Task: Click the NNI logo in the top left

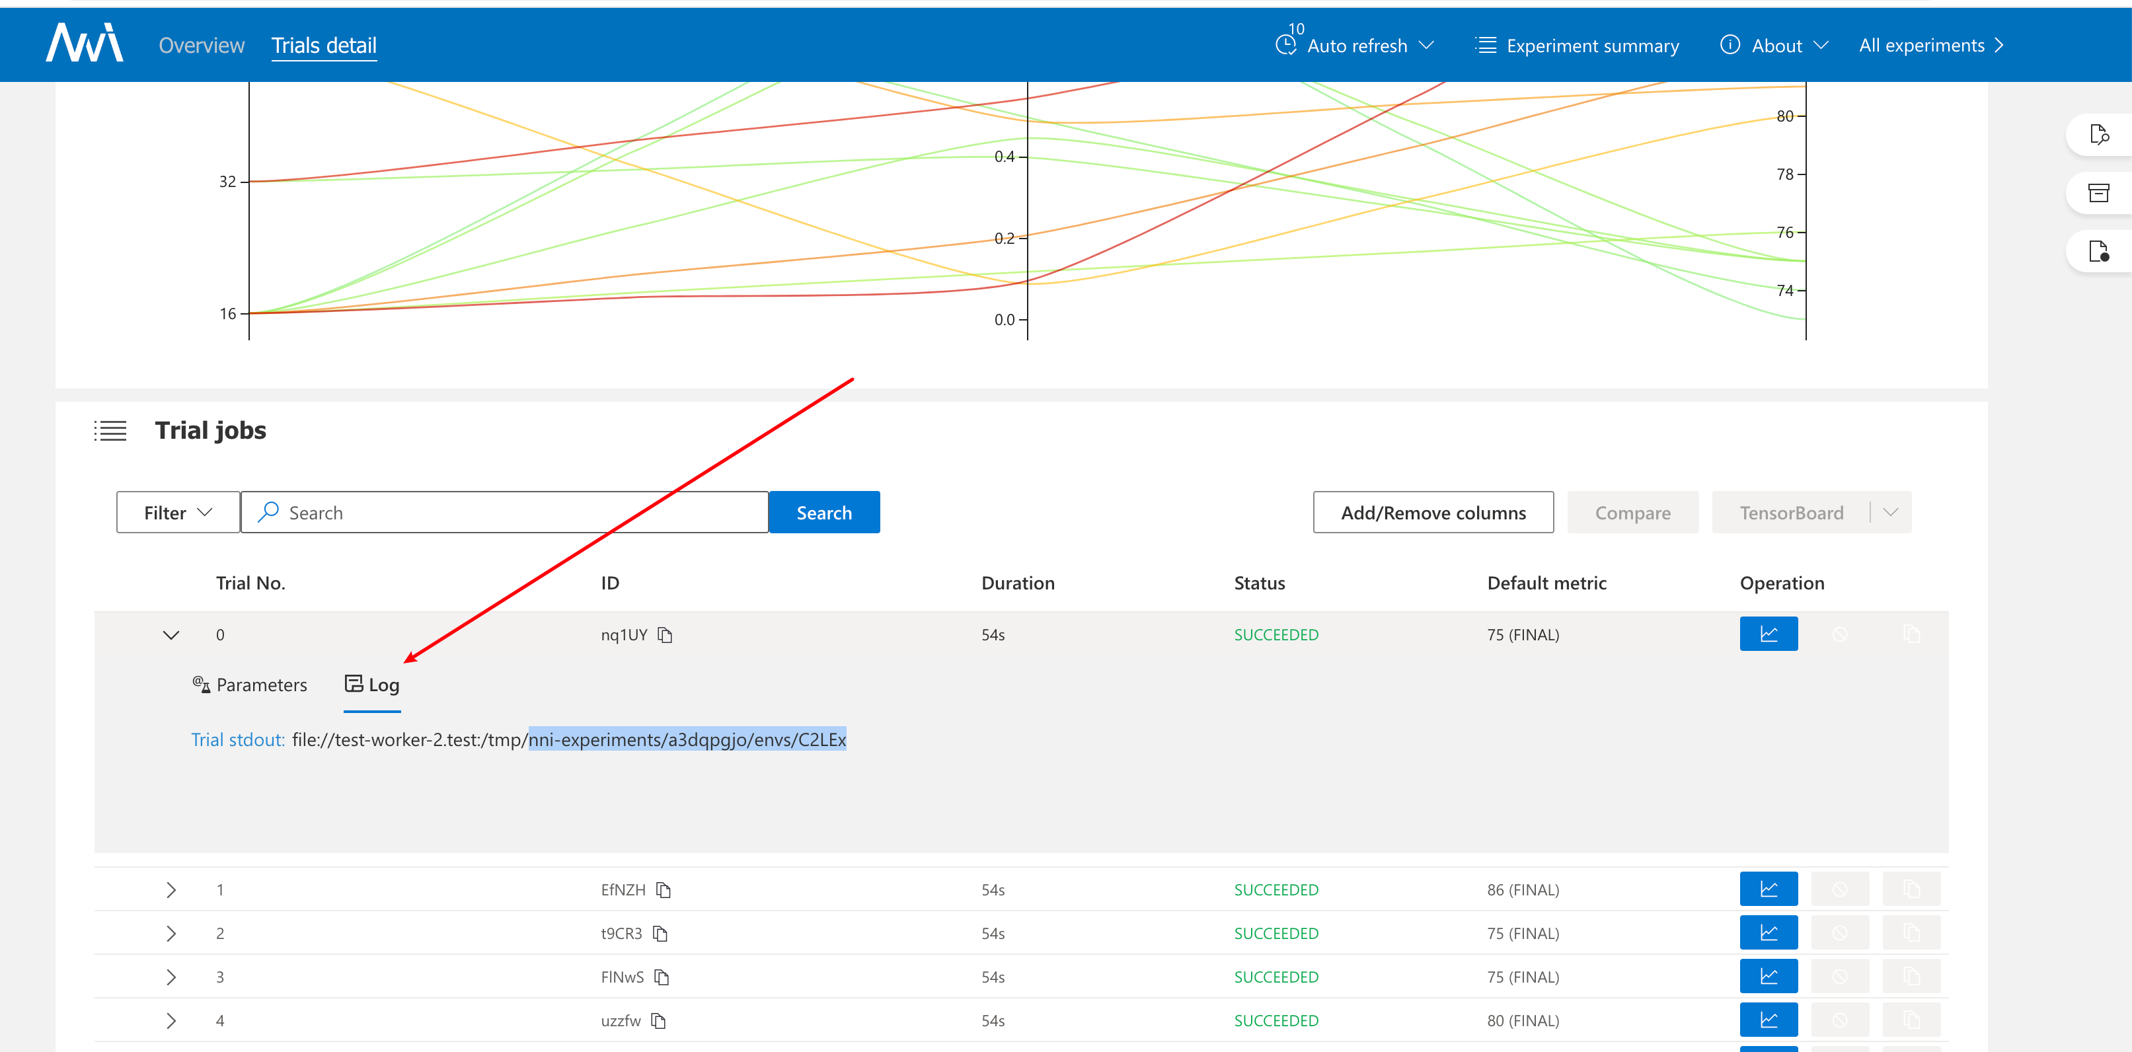Action: tap(81, 45)
